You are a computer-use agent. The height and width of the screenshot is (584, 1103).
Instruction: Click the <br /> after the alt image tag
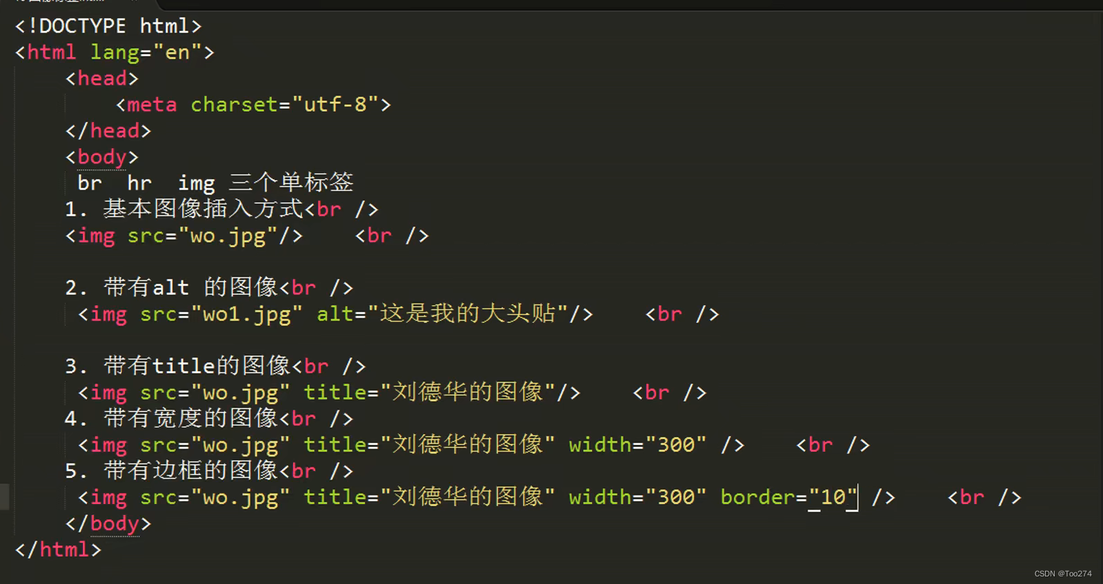click(682, 314)
